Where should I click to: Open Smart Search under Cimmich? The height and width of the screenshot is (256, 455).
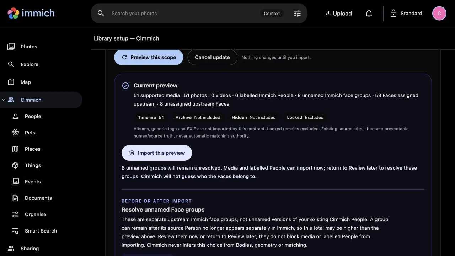(x=41, y=231)
